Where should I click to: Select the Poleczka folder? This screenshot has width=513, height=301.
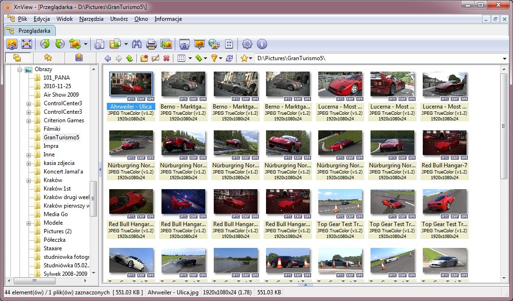click(54, 240)
